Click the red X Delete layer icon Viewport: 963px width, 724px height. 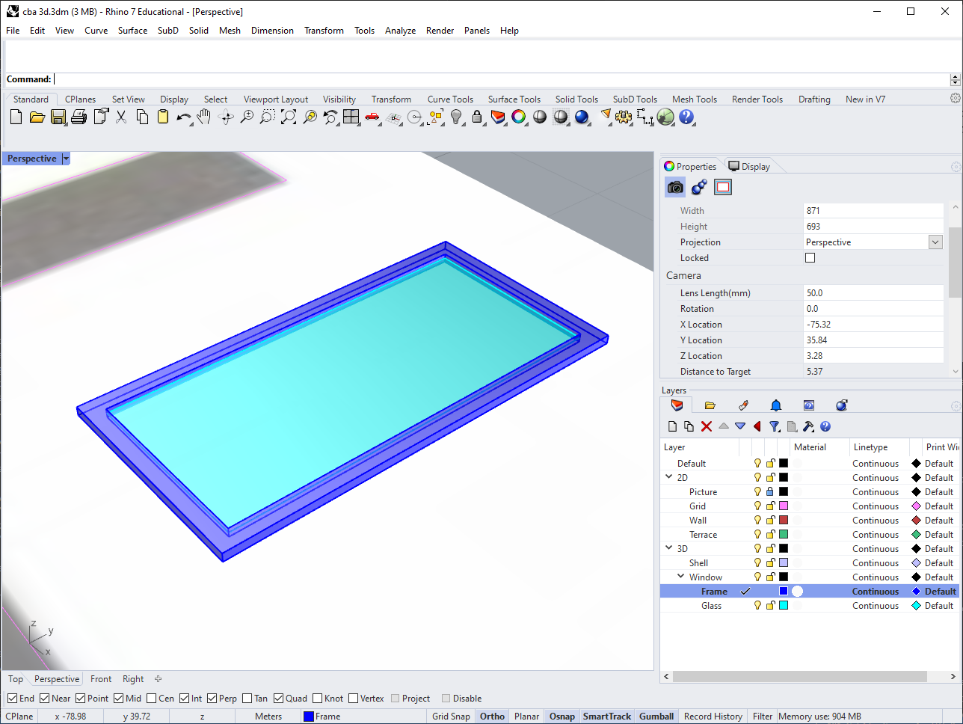(707, 426)
